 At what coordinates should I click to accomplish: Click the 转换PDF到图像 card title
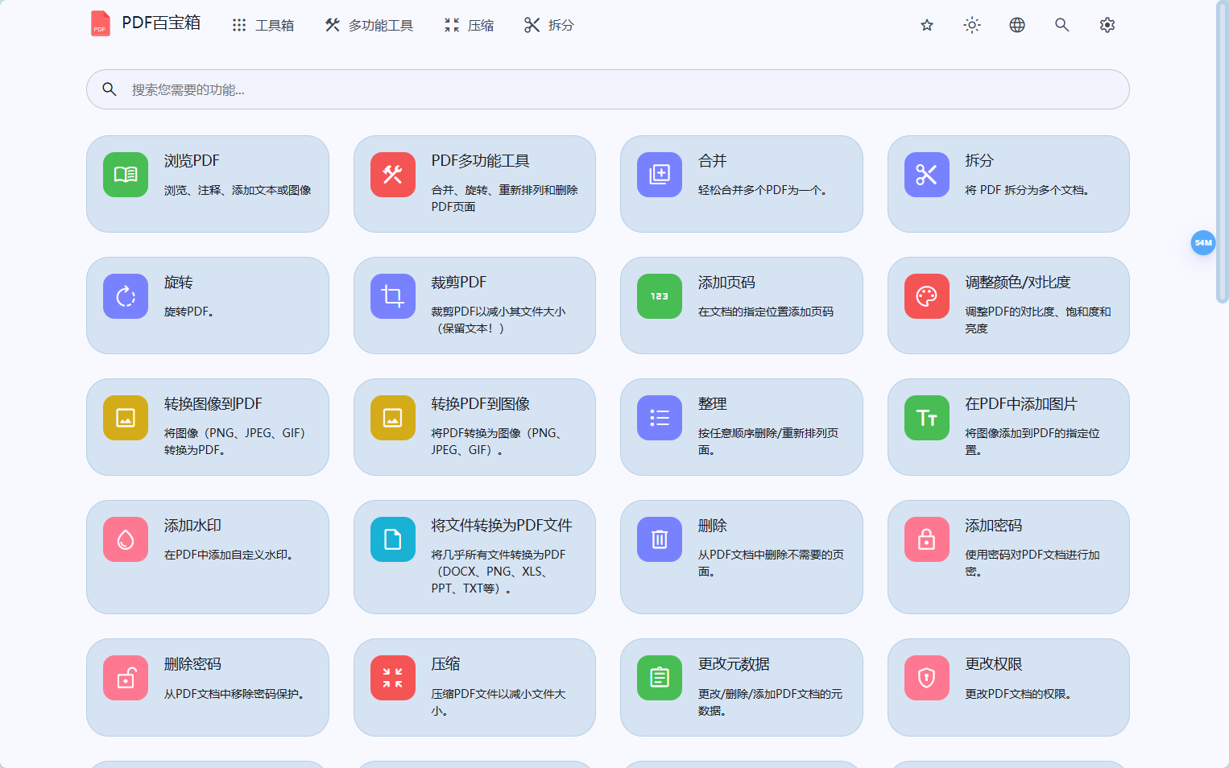coord(480,404)
